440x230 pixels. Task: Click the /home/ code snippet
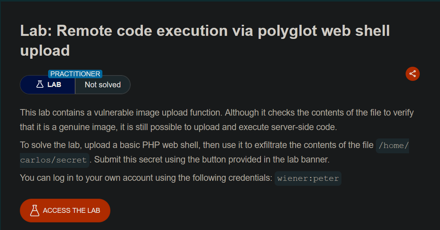(x=393, y=146)
